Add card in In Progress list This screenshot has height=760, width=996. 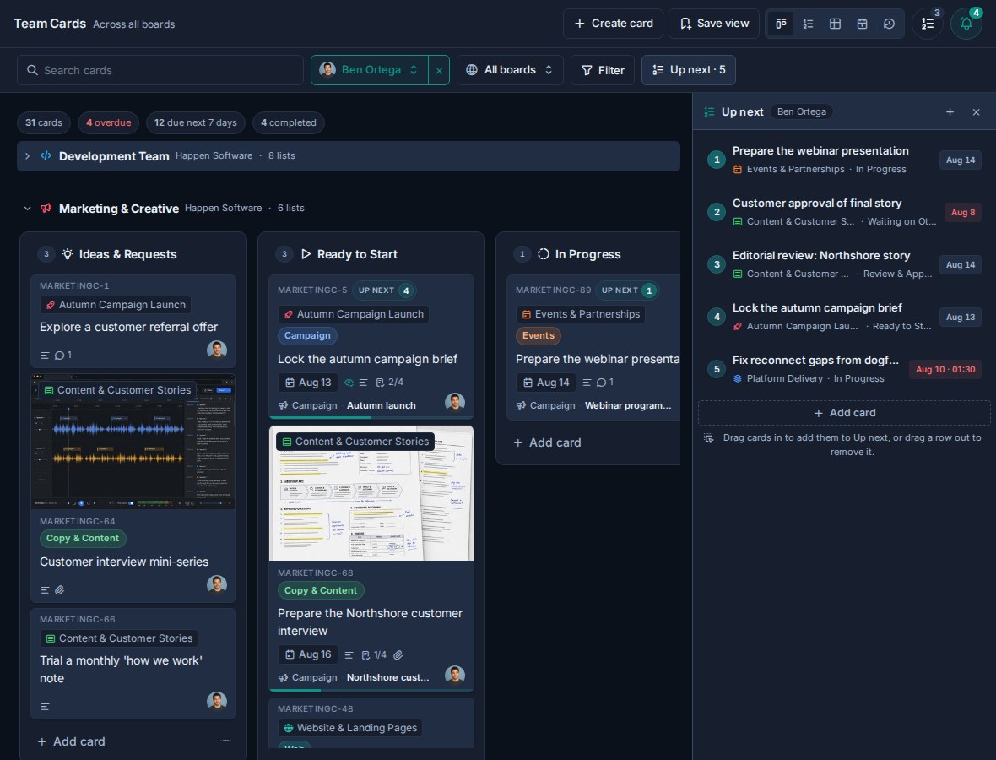547,442
